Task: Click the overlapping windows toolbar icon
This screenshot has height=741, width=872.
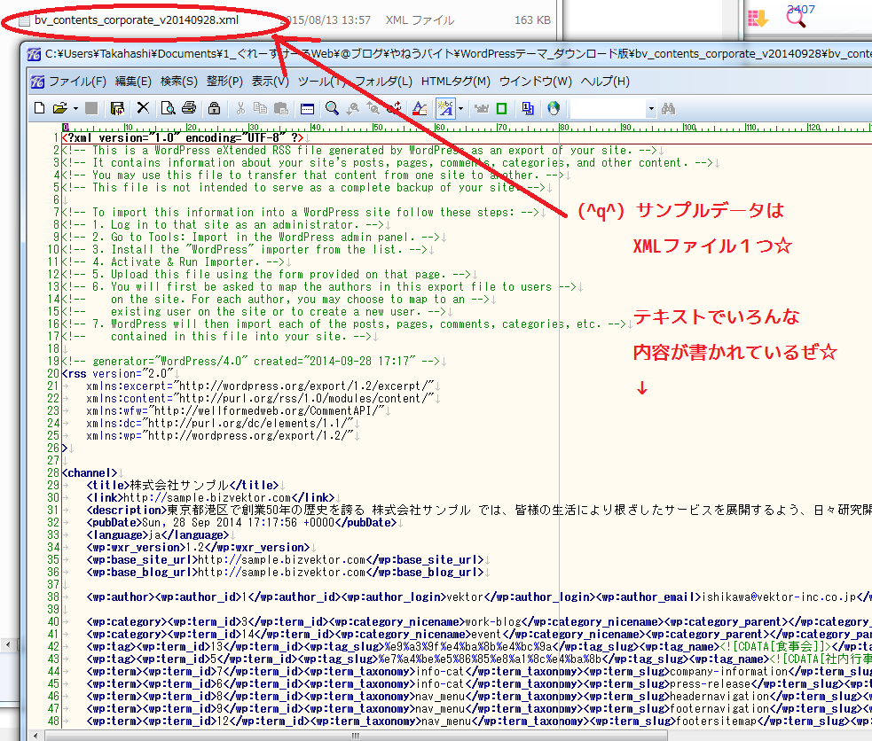Action: pyautogui.click(x=528, y=108)
